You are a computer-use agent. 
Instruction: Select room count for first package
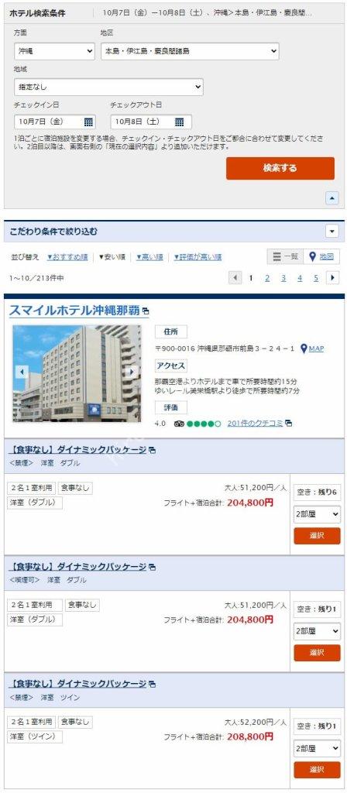[x=317, y=514]
